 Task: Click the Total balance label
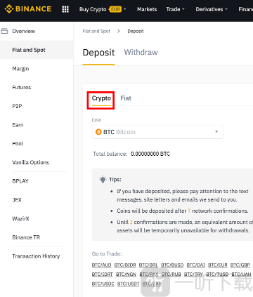tap(110, 154)
